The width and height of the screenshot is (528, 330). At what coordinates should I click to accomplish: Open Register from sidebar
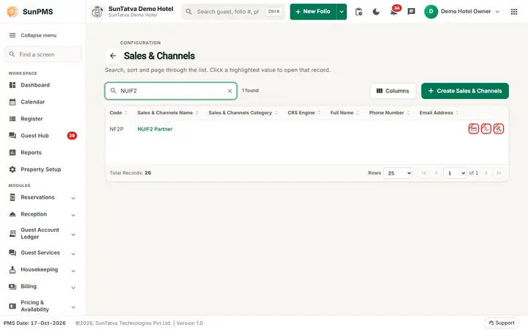(x=43, y=119)
